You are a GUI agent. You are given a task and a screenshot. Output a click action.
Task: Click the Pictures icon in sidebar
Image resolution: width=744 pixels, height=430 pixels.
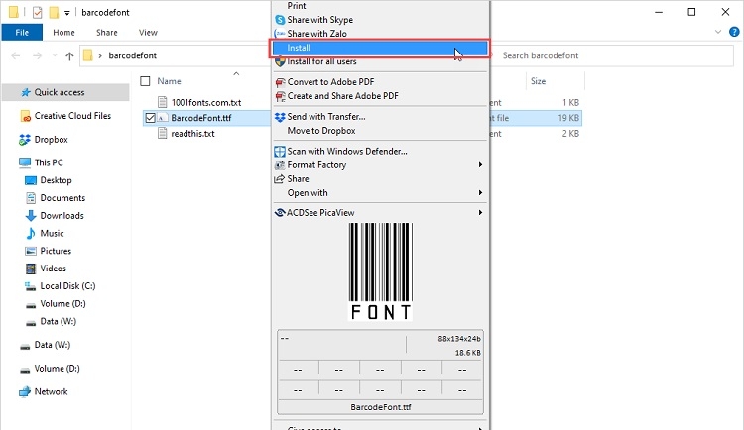pyautogui.click(x=31, y=251)
